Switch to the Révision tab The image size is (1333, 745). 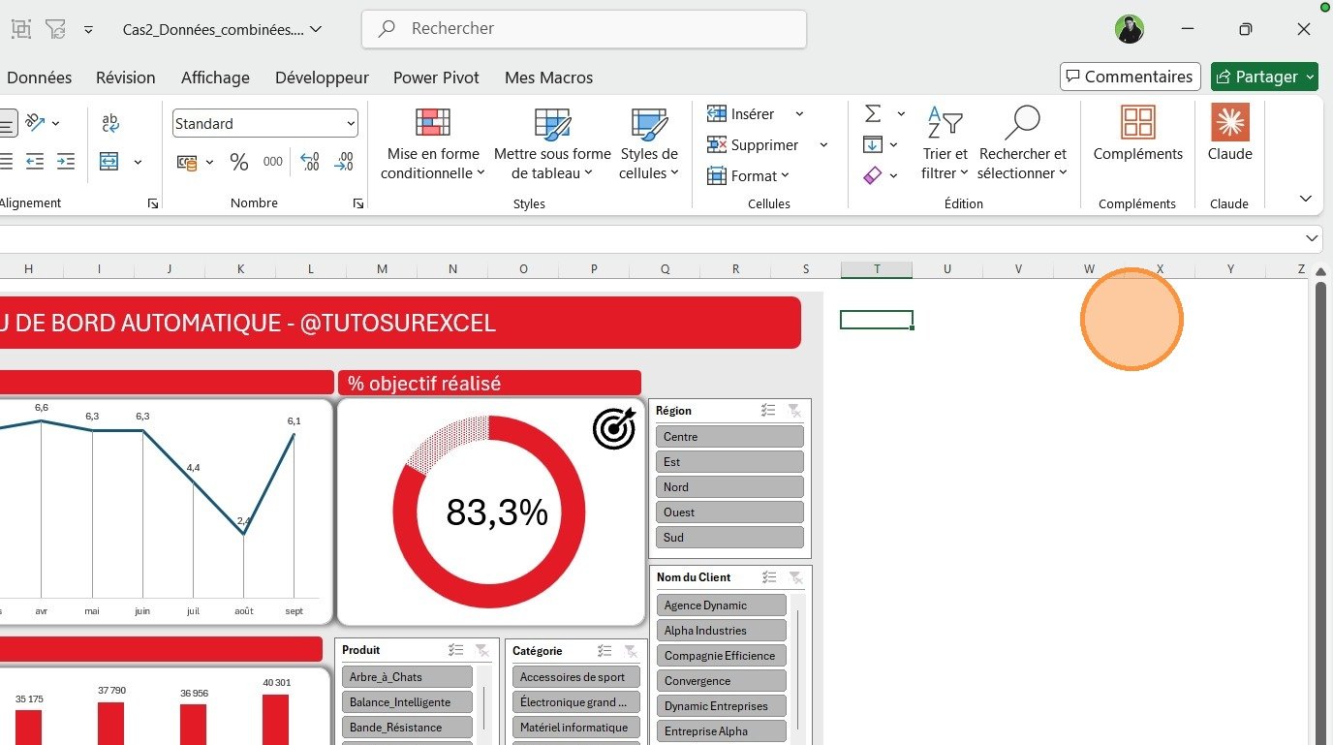(x=126, y=78)
